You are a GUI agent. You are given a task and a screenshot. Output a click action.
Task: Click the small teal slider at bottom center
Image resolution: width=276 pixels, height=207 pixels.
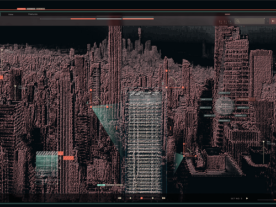click(101, 185)
